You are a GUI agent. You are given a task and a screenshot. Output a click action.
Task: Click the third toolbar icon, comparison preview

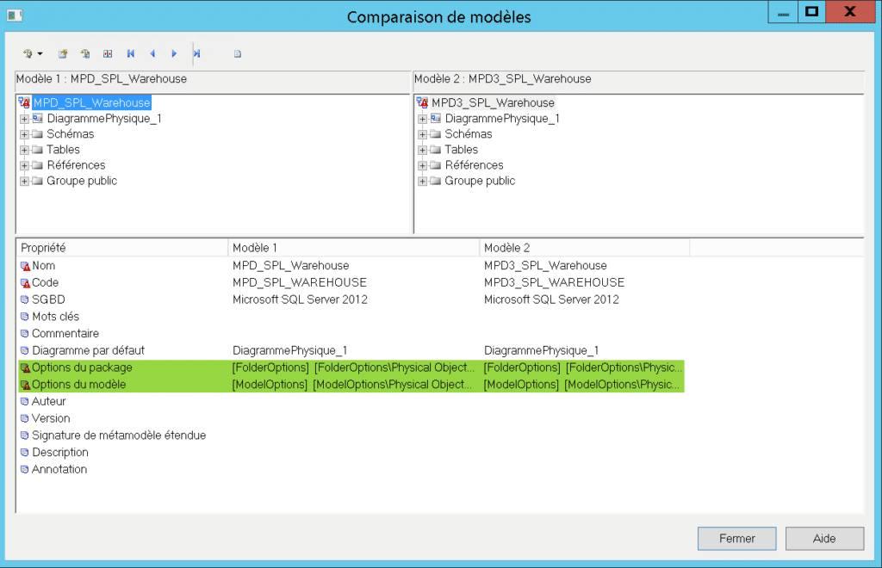(x=85, y=54)
